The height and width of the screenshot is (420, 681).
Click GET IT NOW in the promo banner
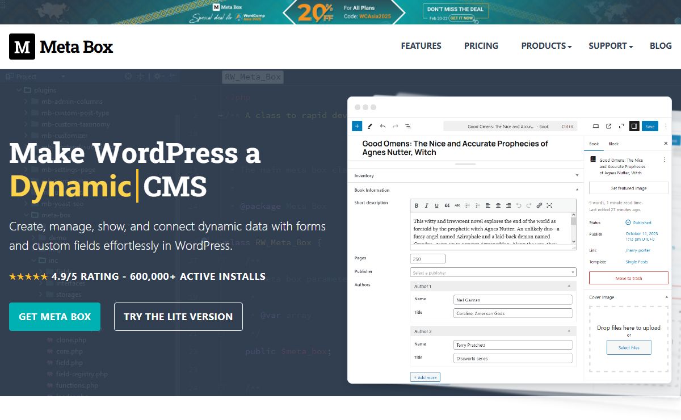463,18
